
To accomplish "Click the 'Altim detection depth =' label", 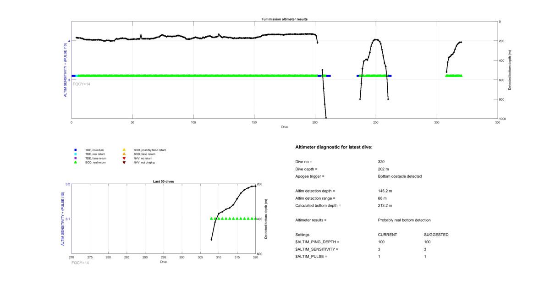I will pyautogui.click(x=315, y=191).
